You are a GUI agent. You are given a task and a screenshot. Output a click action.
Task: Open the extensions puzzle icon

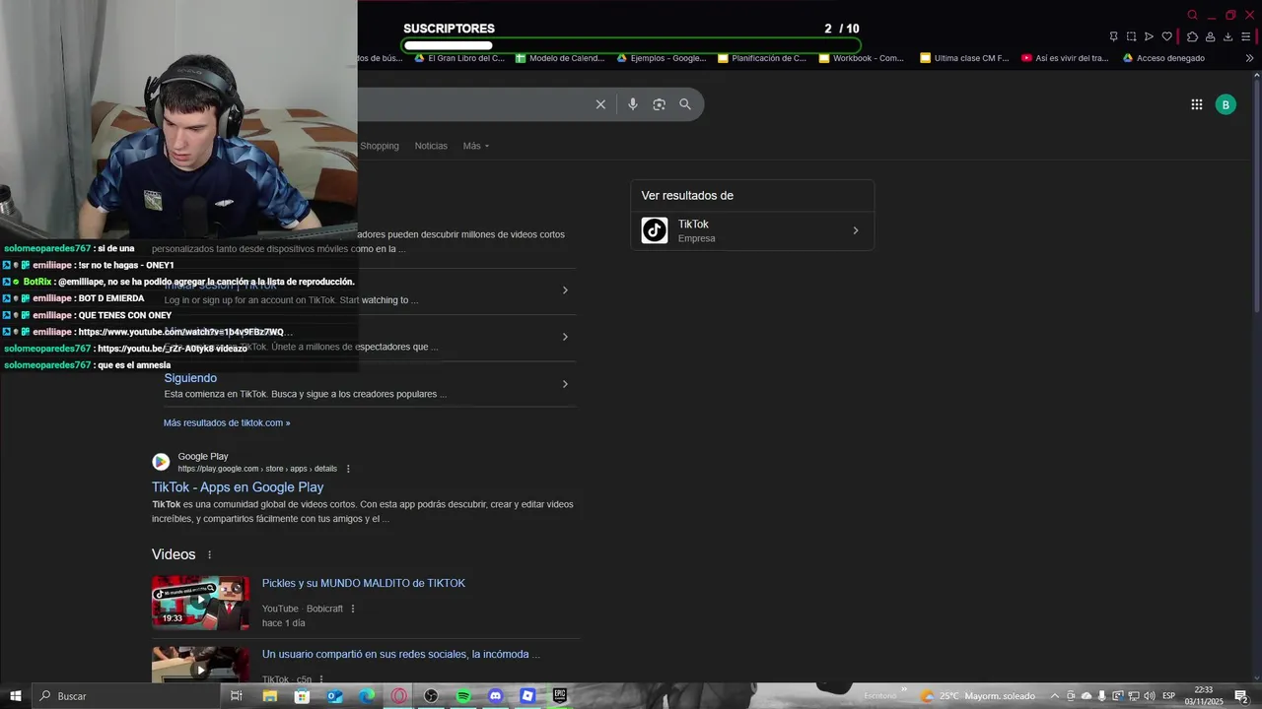click(x=1192, y=36)
